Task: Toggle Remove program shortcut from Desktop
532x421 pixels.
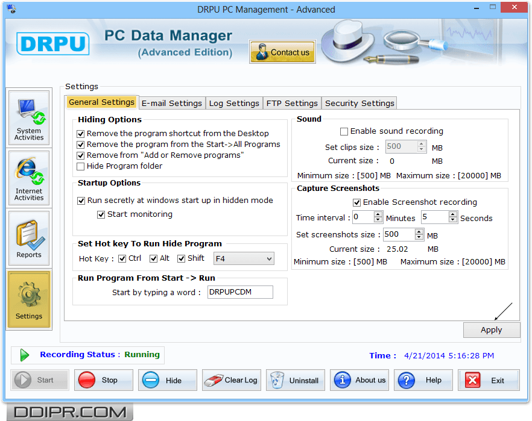Action: pos(80,134)
